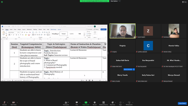Click the Word document search box
This screenshot has height=106, width=188.
point(73,26)
